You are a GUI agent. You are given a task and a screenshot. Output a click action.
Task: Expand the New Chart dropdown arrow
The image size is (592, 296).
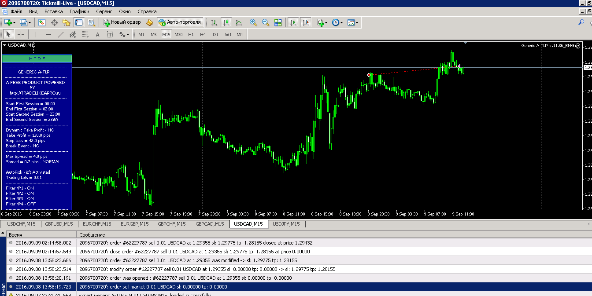[14, 22]
